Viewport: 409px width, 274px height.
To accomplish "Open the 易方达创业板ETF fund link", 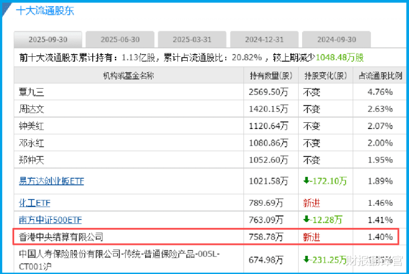I will (51, 181).
